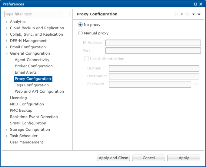Expand the Email Configuration node
Image resolution: width=206 pixels, height=167 pixels.
[7, 47]
